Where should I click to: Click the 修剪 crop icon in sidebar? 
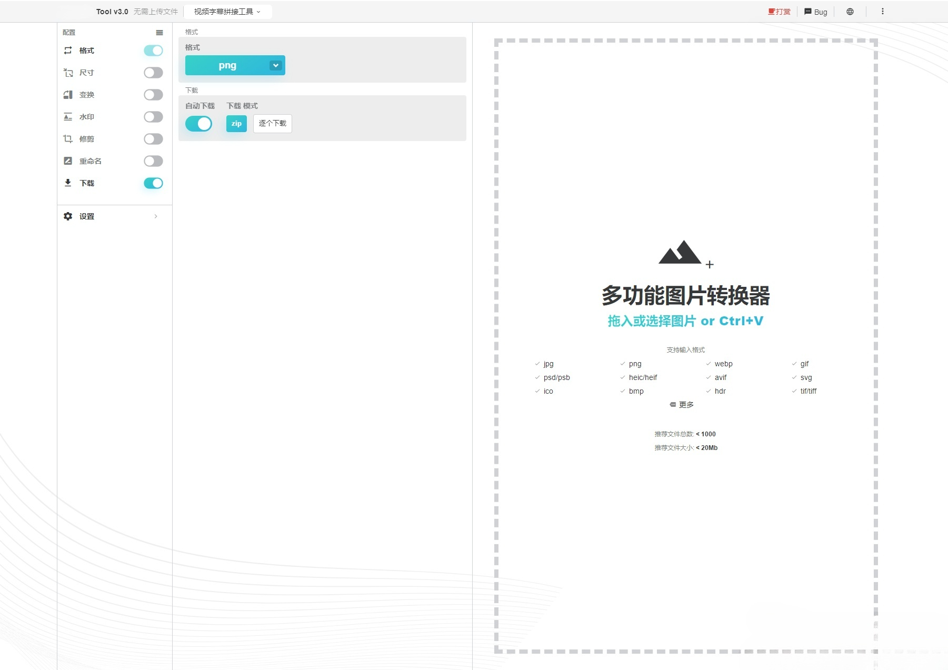click(x=68, y=139)
